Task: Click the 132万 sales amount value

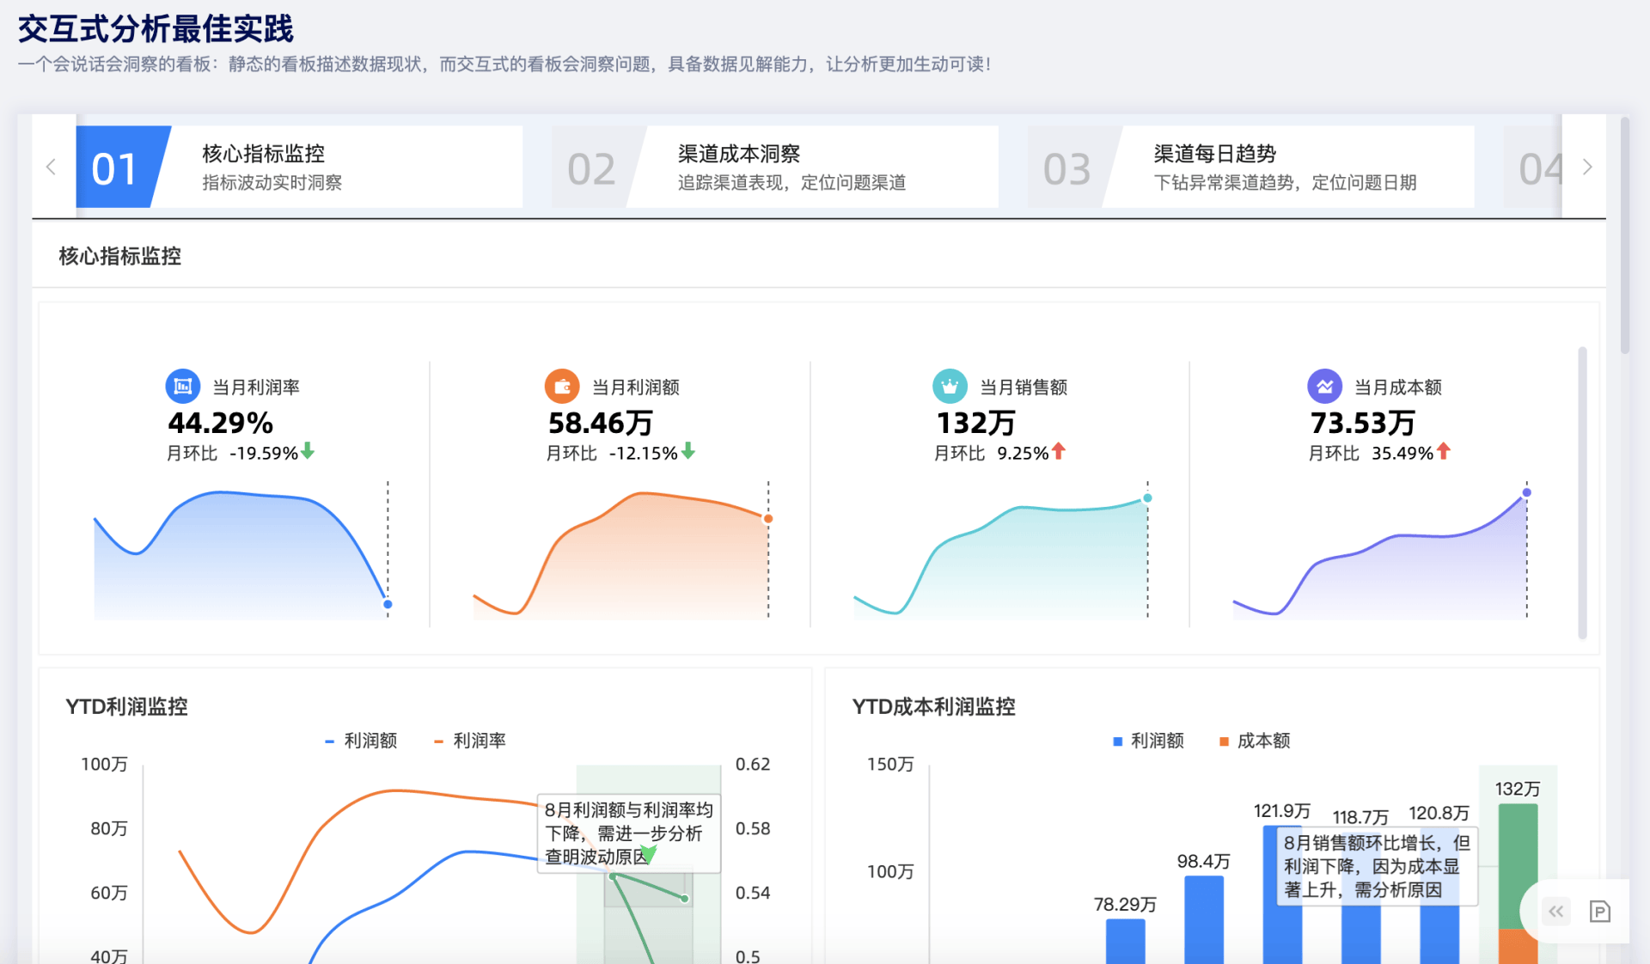Action: click(975, 423)
